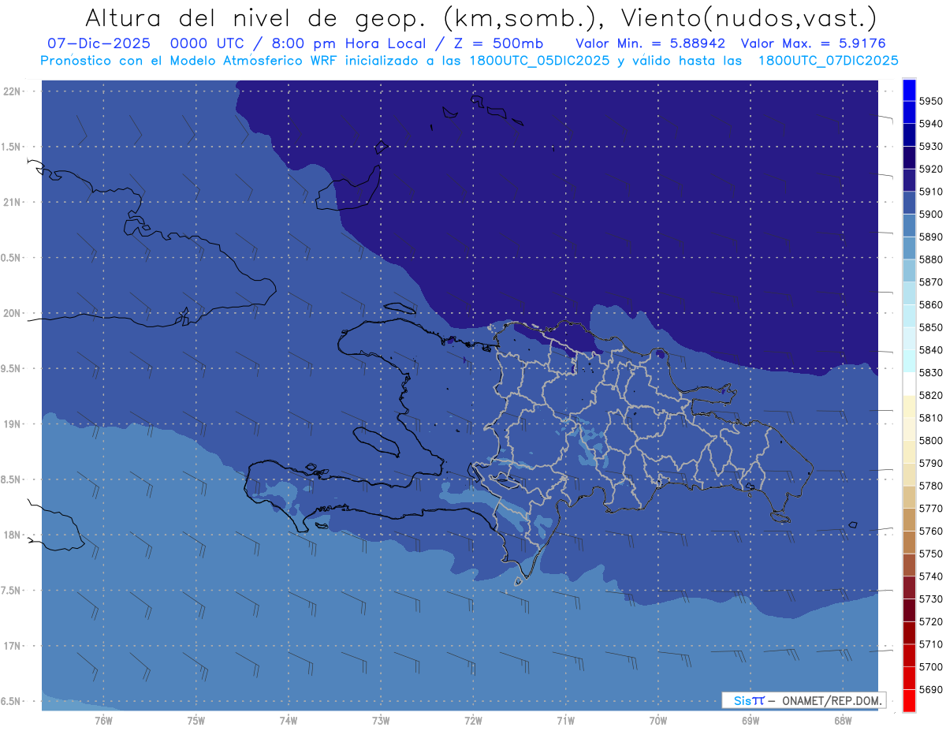The width and height of the screenshot is (946, 731).
Task: Click the '17N' latitude label
Action: click(x=12, y=646)
